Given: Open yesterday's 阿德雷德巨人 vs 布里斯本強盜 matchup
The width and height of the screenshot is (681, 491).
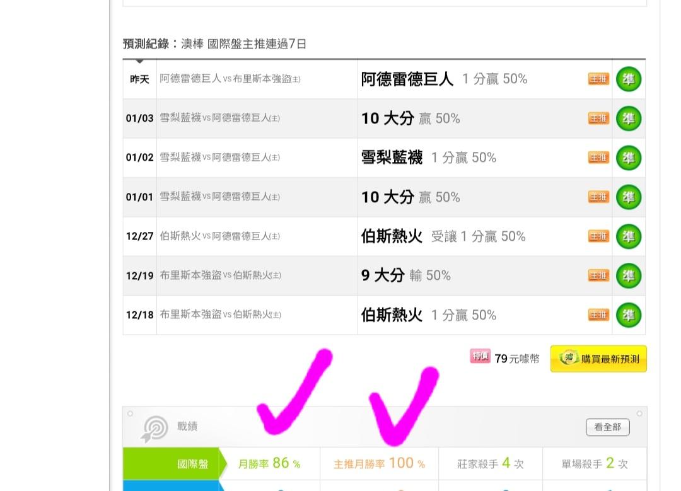Looking at the screenshot, I should pyautogui.click(x=230, y=79).
